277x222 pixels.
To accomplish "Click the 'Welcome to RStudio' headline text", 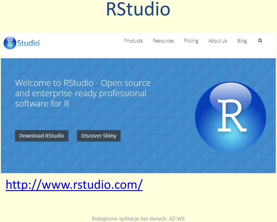I will [83, 93].
